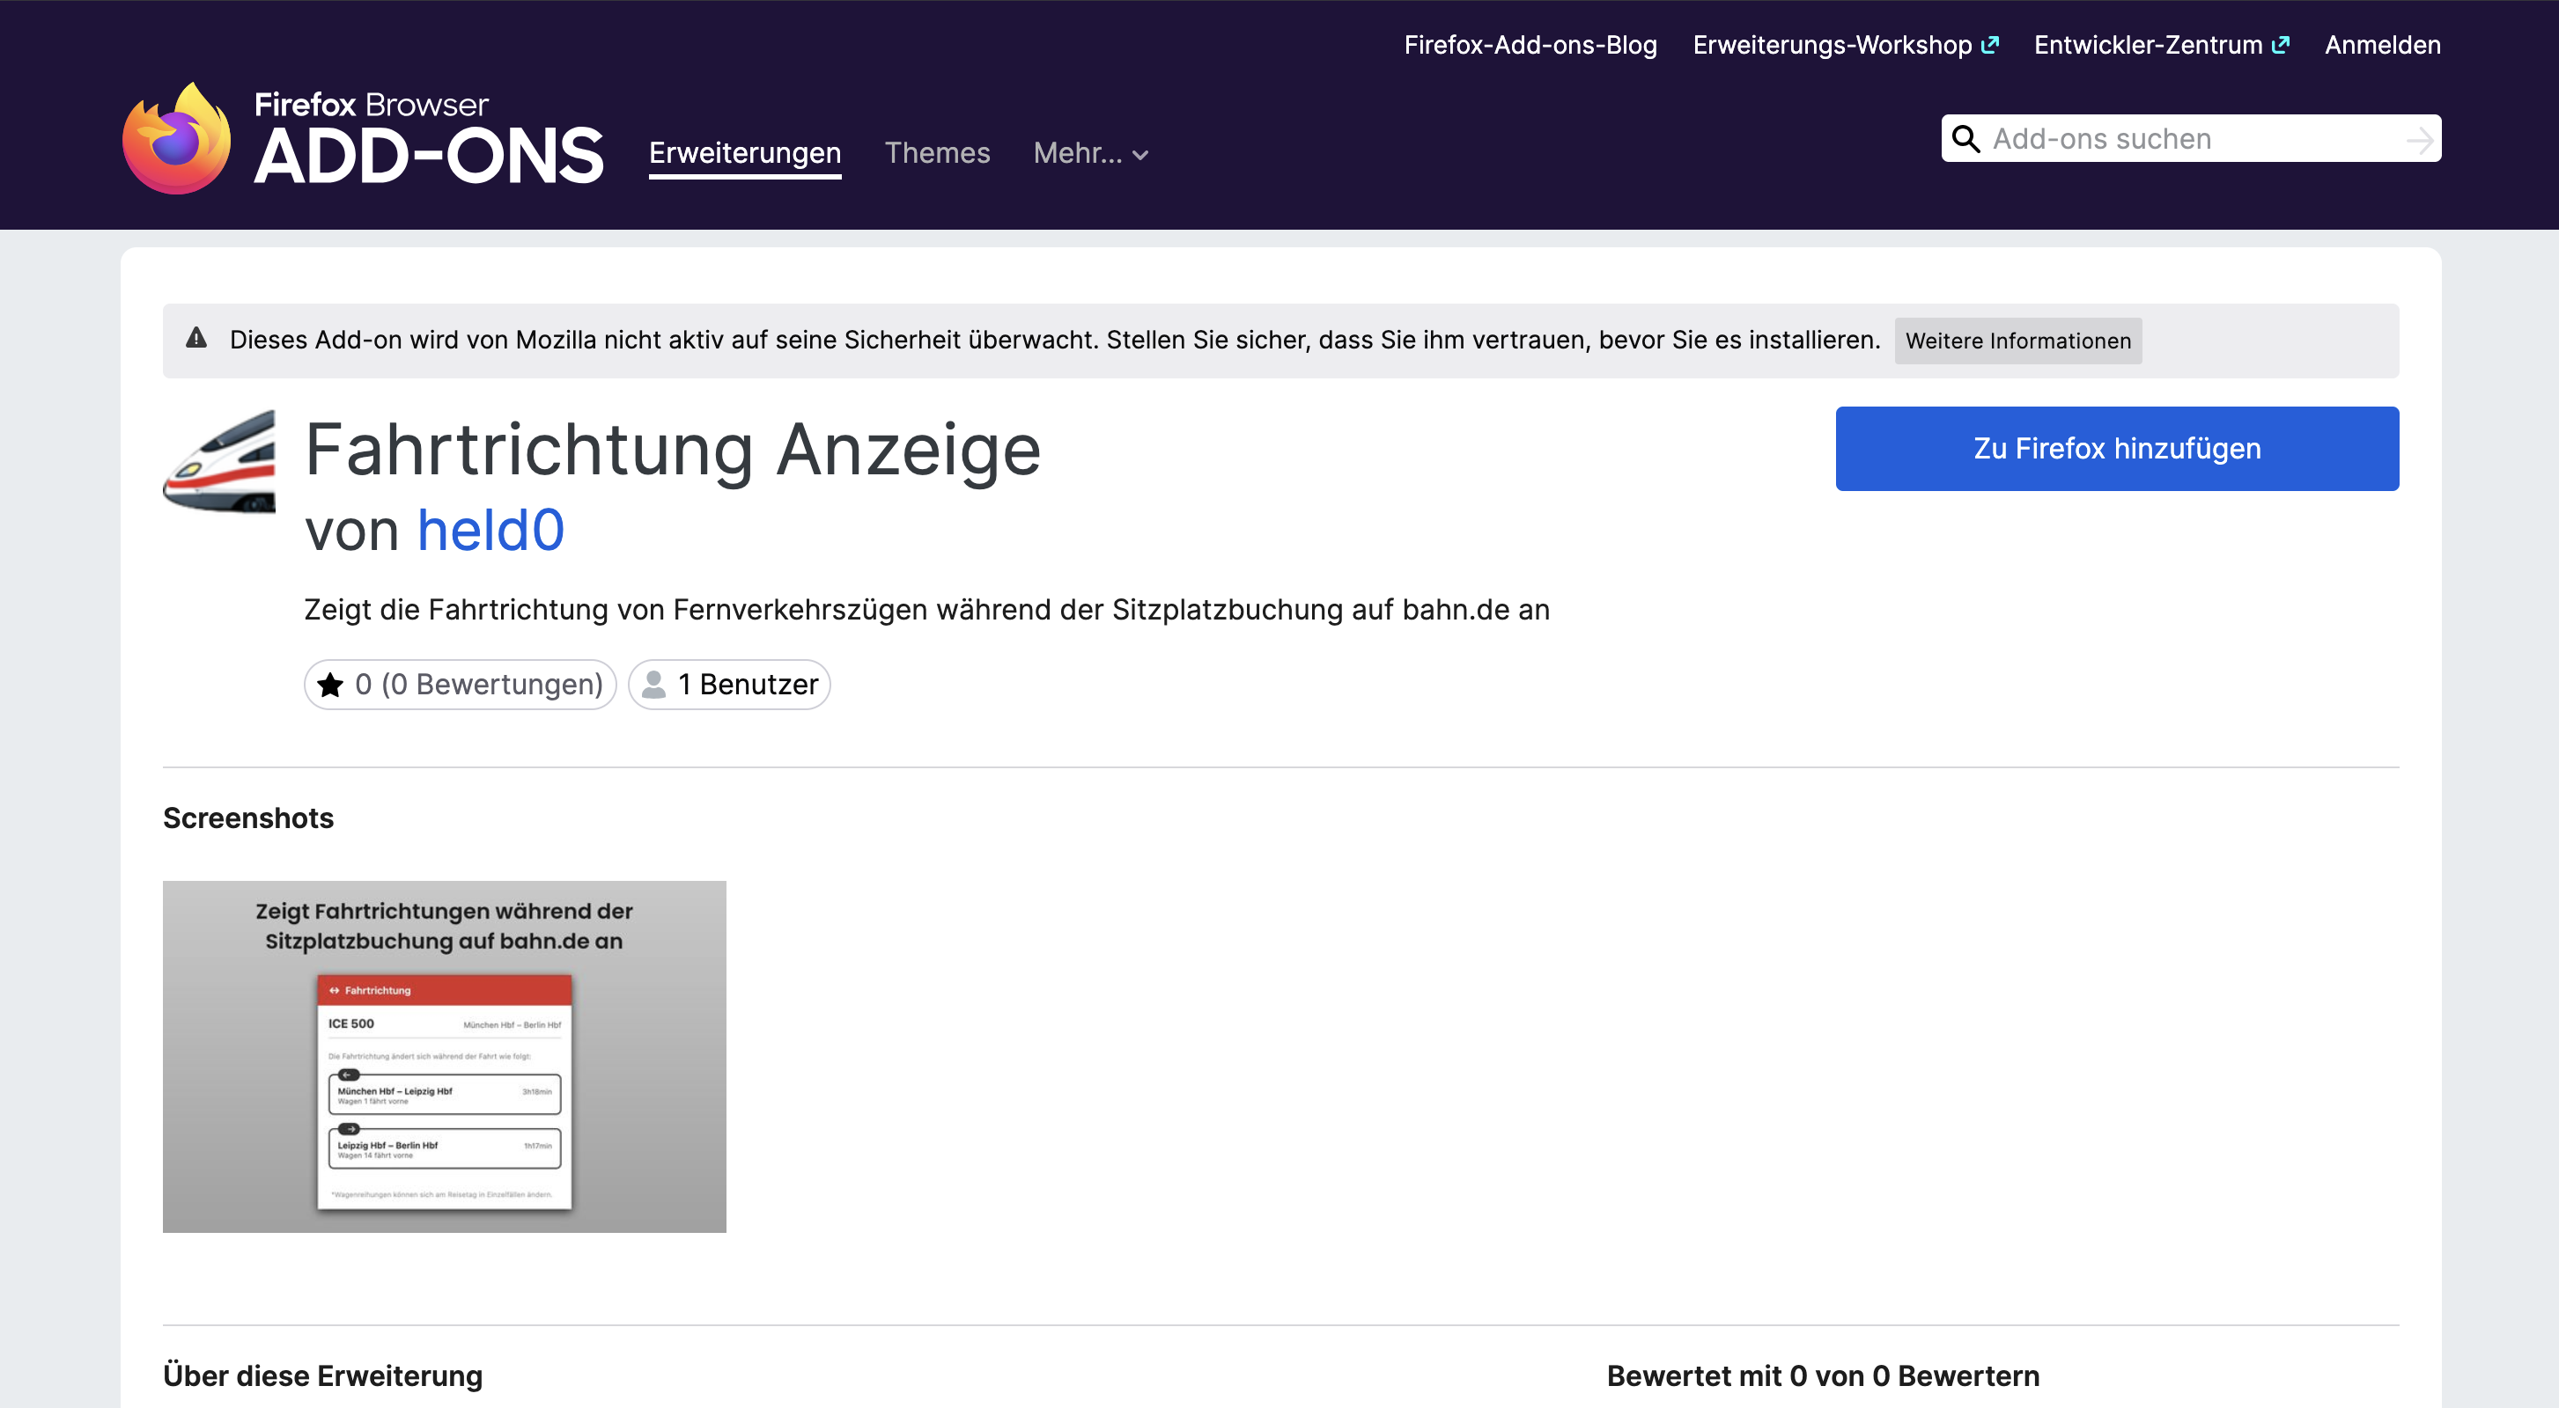
Task: Click the warning triangle icon
Action: click(x=196, y=339)
